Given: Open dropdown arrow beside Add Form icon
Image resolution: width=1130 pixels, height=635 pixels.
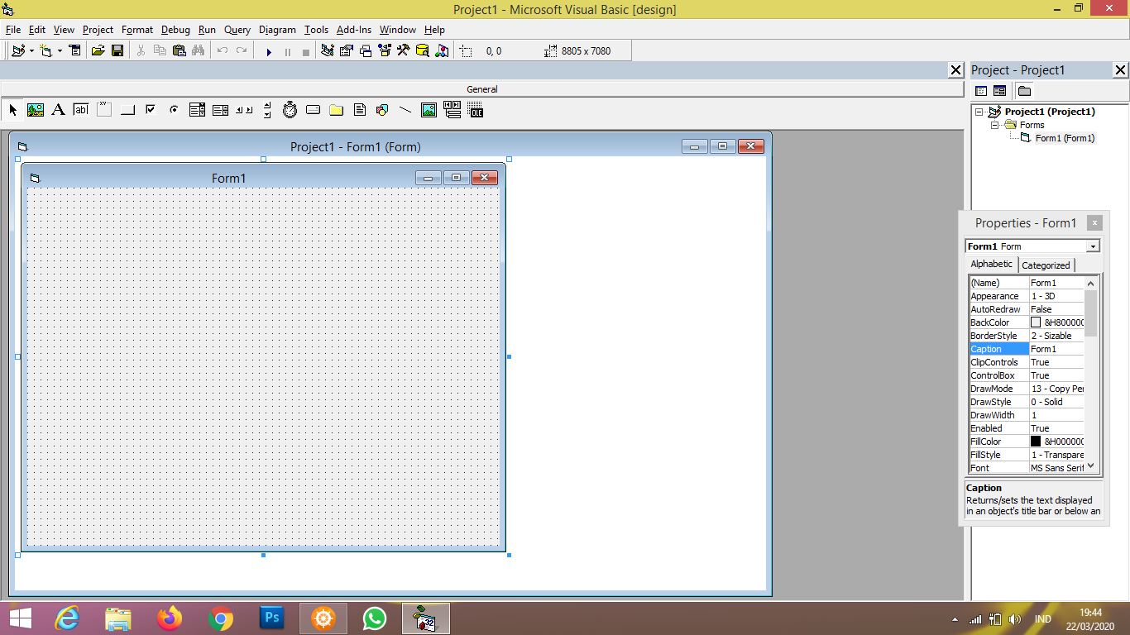Looking at the screenshot, I should (x=60, y=51).
